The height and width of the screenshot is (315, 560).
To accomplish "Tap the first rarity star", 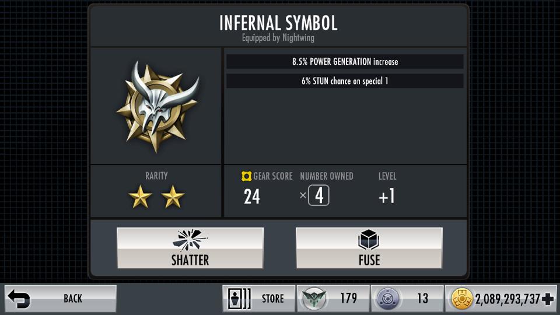I will [140, 197].
